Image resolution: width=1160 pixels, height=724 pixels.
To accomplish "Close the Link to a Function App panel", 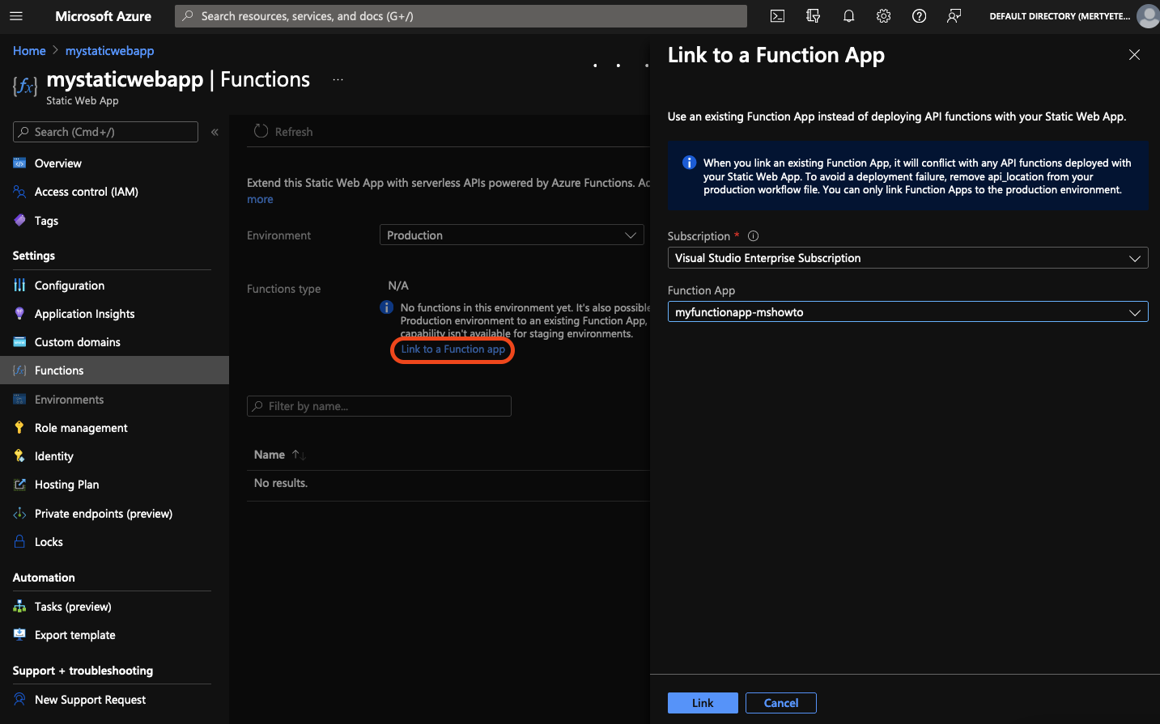I will 1134,55.
